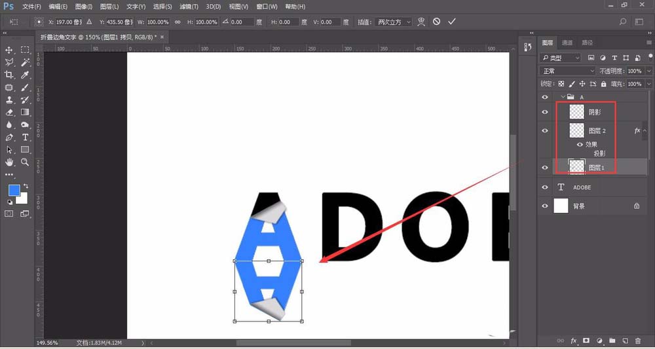Screen dimensions: 655x349
Task: Hide the 图层 2 layer
Action: click(544, 131)
